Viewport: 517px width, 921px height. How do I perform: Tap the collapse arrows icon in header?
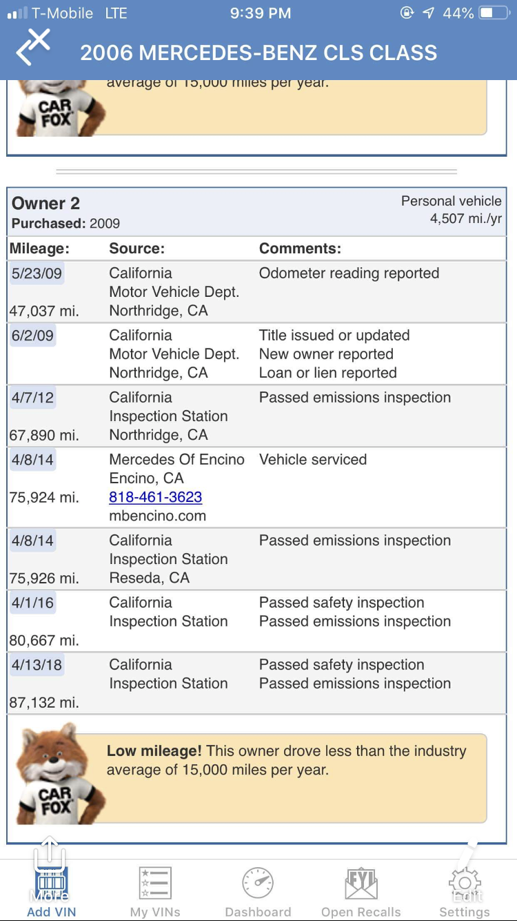pyautogui.click(x=34, y=48)
